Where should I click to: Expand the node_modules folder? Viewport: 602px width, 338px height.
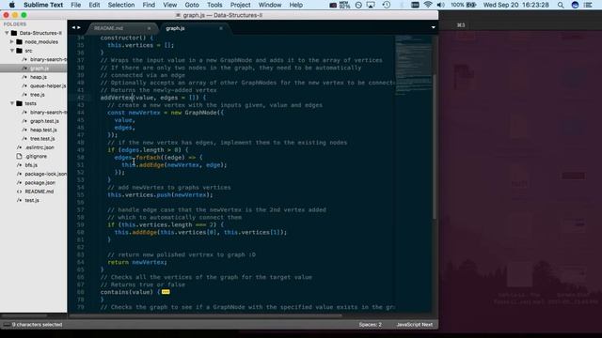(x=12, y=41)
